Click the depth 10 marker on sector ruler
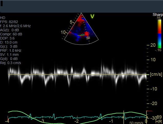Screen dimensions: 163x124 pos(63,33)
